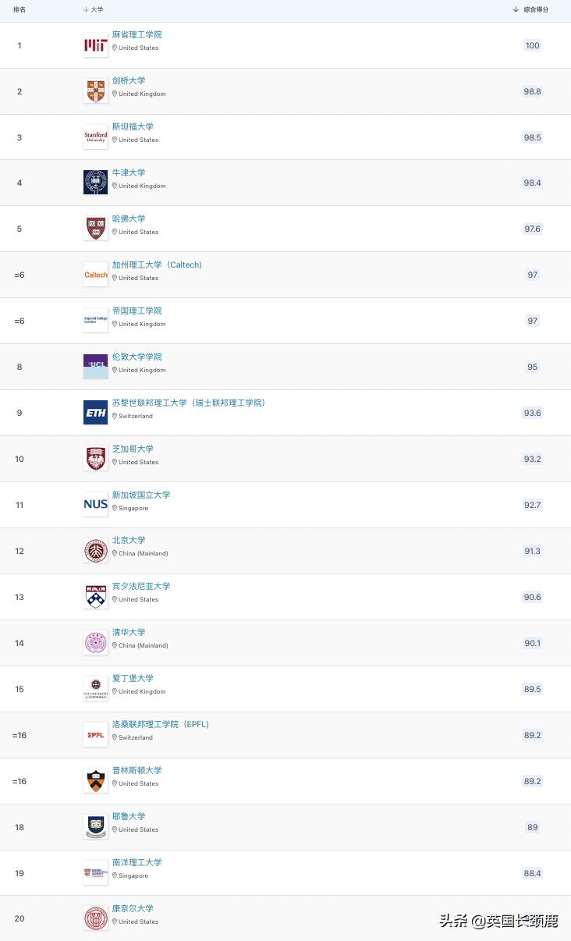
Task: Sort by 大学 column header
Action: 94,9
